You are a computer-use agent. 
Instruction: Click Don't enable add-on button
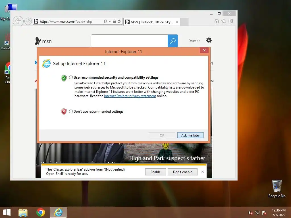(182, 172)
